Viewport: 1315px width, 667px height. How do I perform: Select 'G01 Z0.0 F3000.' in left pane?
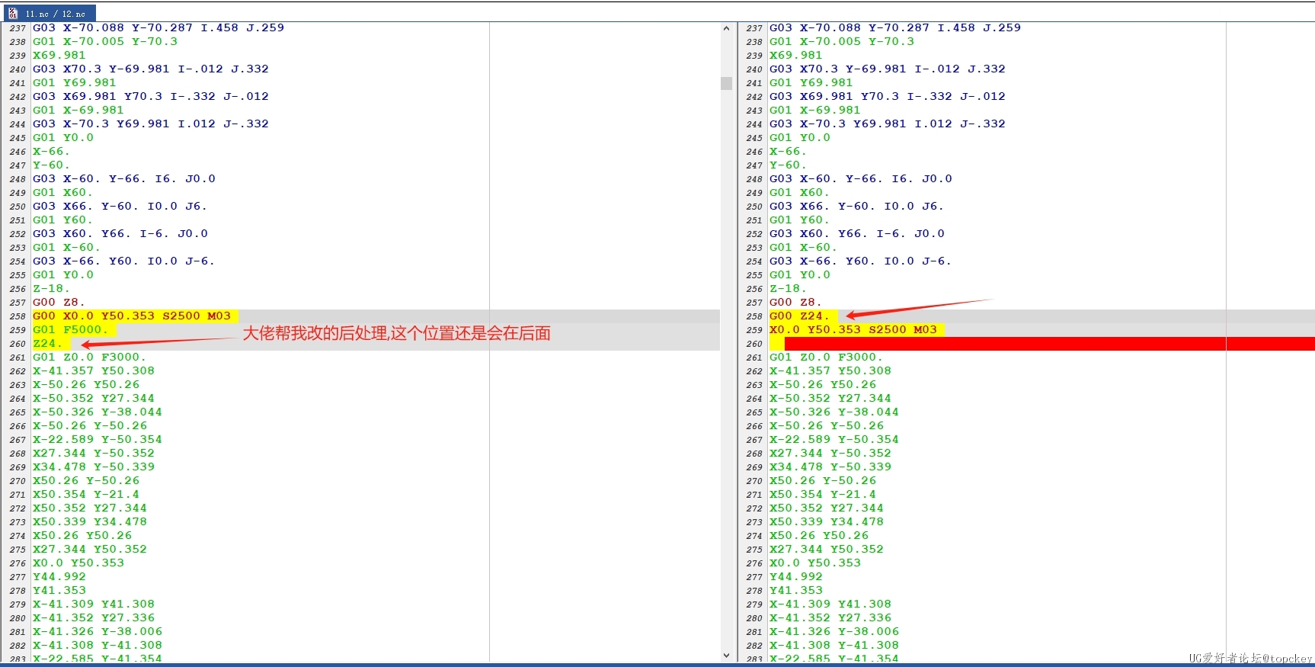pyautogui.click(x=89, y=358)
